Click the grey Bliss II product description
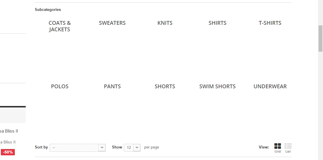The height and width of the screenshot is (160, 323). [x=8, y=142]
